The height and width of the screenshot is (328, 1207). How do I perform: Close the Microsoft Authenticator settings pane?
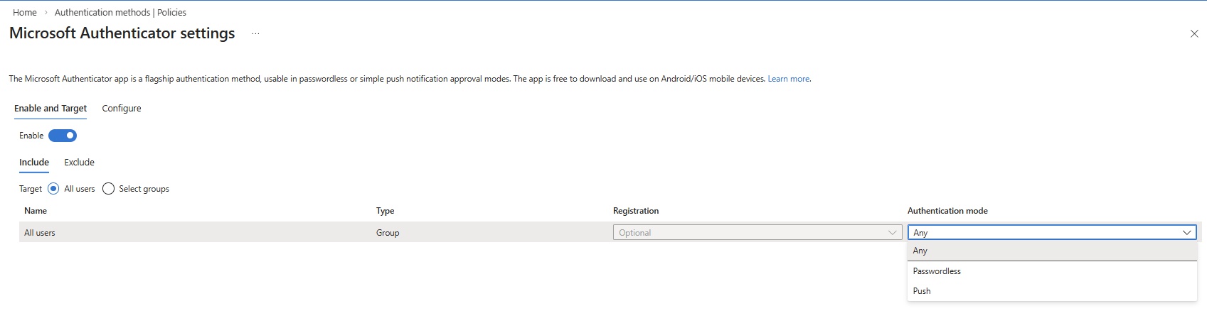[1194, 34]
